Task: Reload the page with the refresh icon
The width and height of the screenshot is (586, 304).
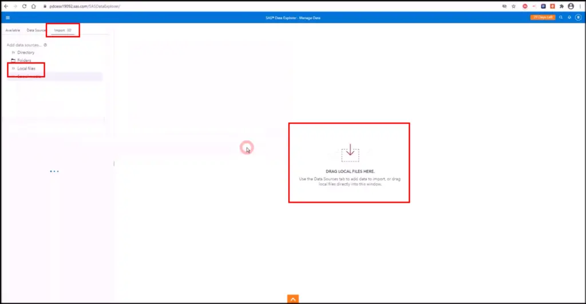Action: (x=24, y=6)
